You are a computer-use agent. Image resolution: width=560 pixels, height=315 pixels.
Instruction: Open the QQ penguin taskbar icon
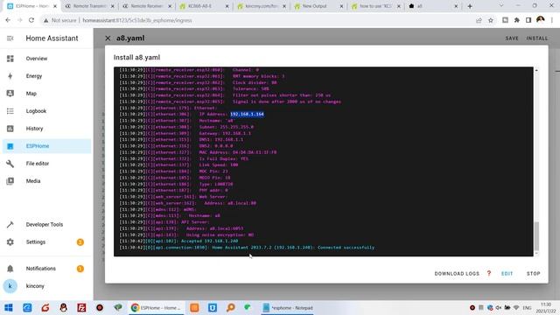63,307
